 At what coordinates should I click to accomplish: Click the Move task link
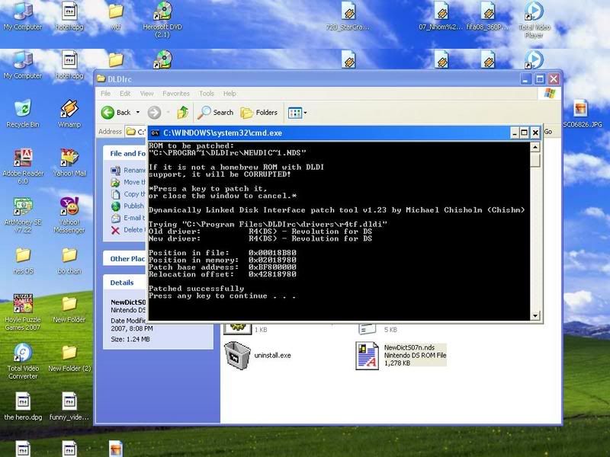coord(135,182)
